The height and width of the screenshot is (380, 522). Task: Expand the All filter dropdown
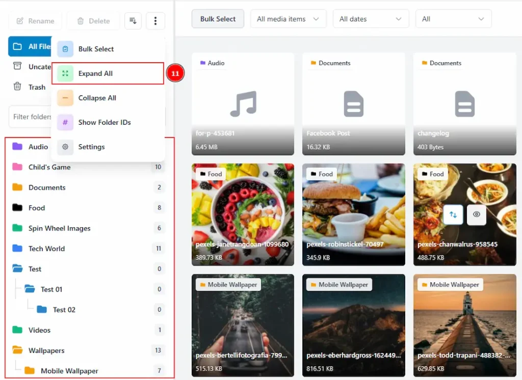pyautogui.click(x=453, y=19)
